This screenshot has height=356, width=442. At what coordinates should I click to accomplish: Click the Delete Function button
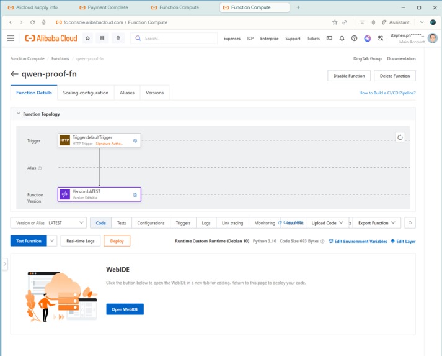(x=395, y=76)
